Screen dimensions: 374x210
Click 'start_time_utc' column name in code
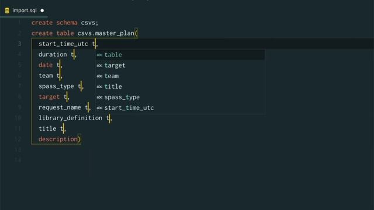click(63, 44)
